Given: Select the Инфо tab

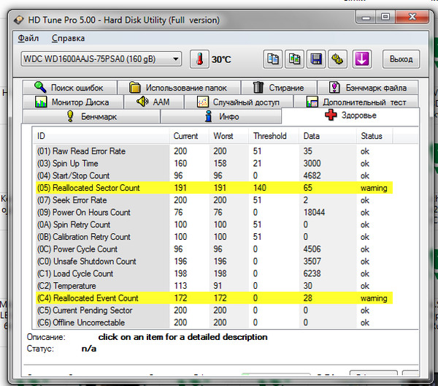Looking at the screenshot, I should pos(220,116).
